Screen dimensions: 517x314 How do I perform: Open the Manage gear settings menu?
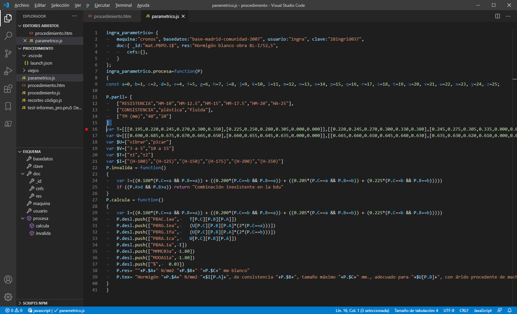[8, 297]
